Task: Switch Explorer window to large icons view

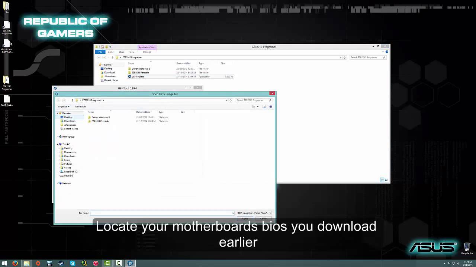Action: coord(386,180)
